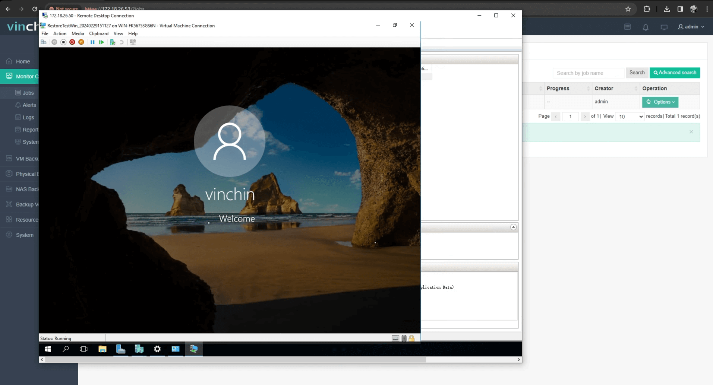
Task: Click Enhanced Session monitor icon
Action: pos(133,42)
